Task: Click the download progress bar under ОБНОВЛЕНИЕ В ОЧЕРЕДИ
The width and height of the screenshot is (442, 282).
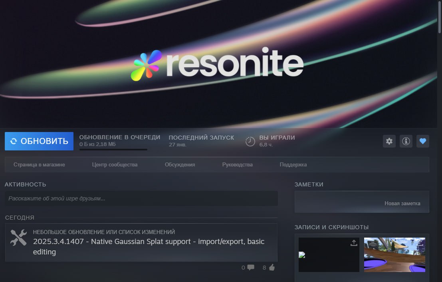Action: [113, 150]
